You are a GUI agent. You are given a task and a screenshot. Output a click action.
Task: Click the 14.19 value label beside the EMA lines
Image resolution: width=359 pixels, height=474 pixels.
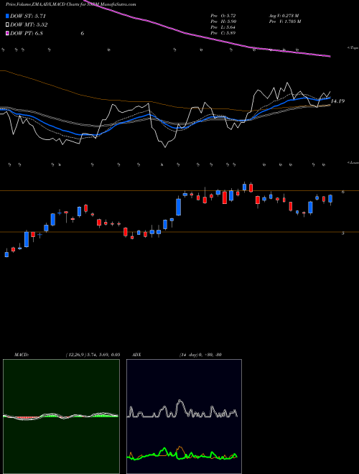337,101
